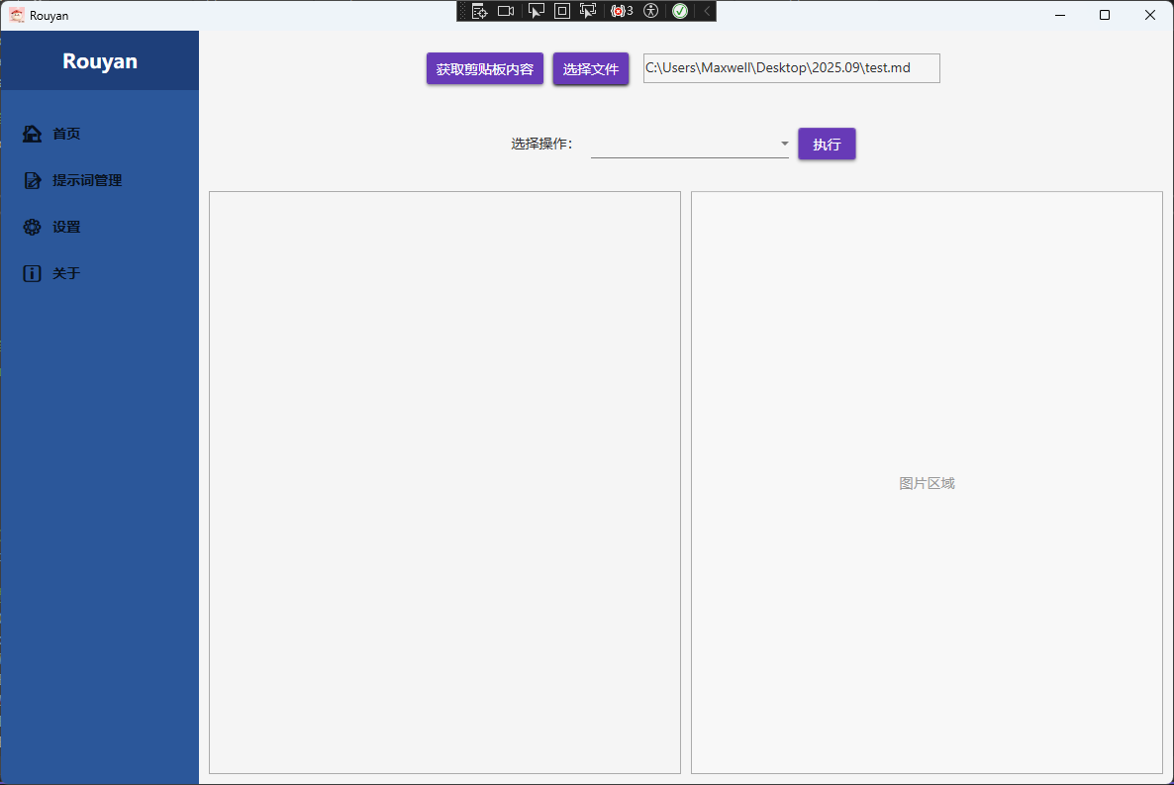
Task: Toggle display layout adorners in debug toolbar
Action: coord(562,11)
